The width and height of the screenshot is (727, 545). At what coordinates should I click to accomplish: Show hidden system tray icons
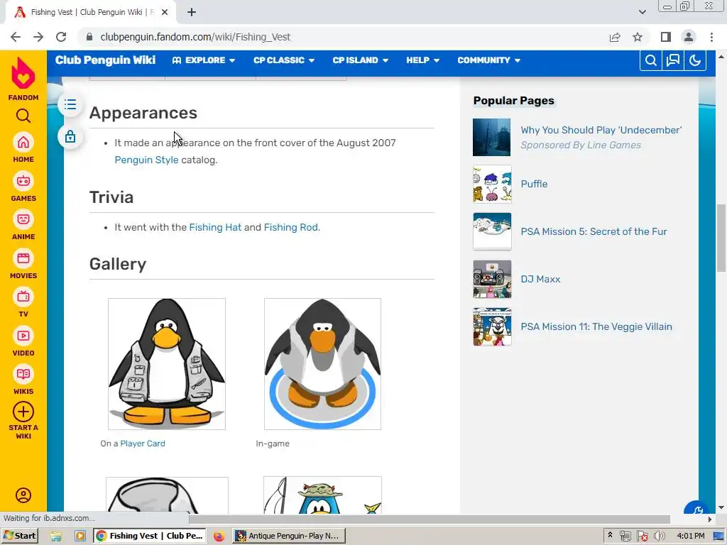click(610, 536)
